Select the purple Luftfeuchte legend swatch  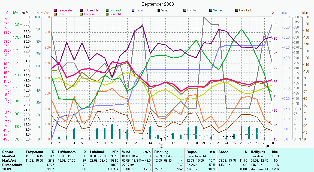click(81, 11)
